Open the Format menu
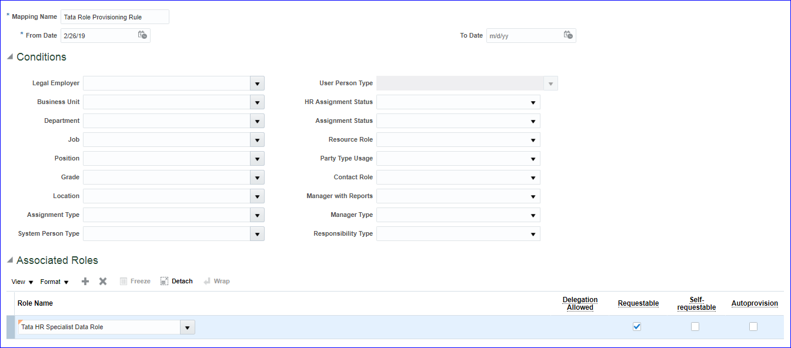Image resolution: width=791 pixels, height=348 pixels. point(54,282)
